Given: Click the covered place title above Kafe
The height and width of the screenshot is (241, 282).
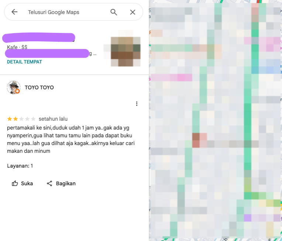Looking at the screenshot, I should (39, 38).
